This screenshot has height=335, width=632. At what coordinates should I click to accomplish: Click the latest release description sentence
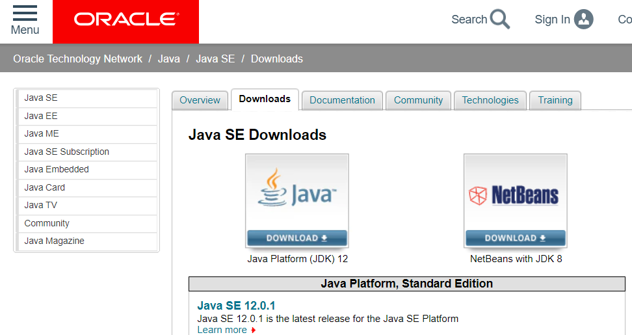click(x=328, y=319)
